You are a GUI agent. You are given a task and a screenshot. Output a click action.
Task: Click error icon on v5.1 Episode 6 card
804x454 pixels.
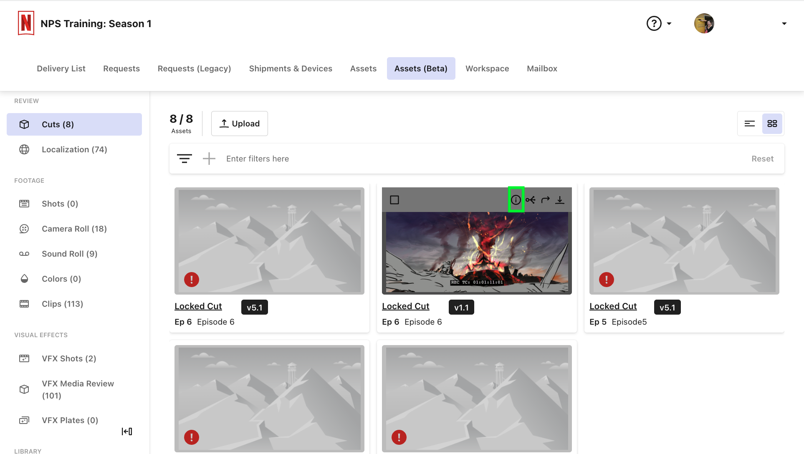tap(192, 279)
